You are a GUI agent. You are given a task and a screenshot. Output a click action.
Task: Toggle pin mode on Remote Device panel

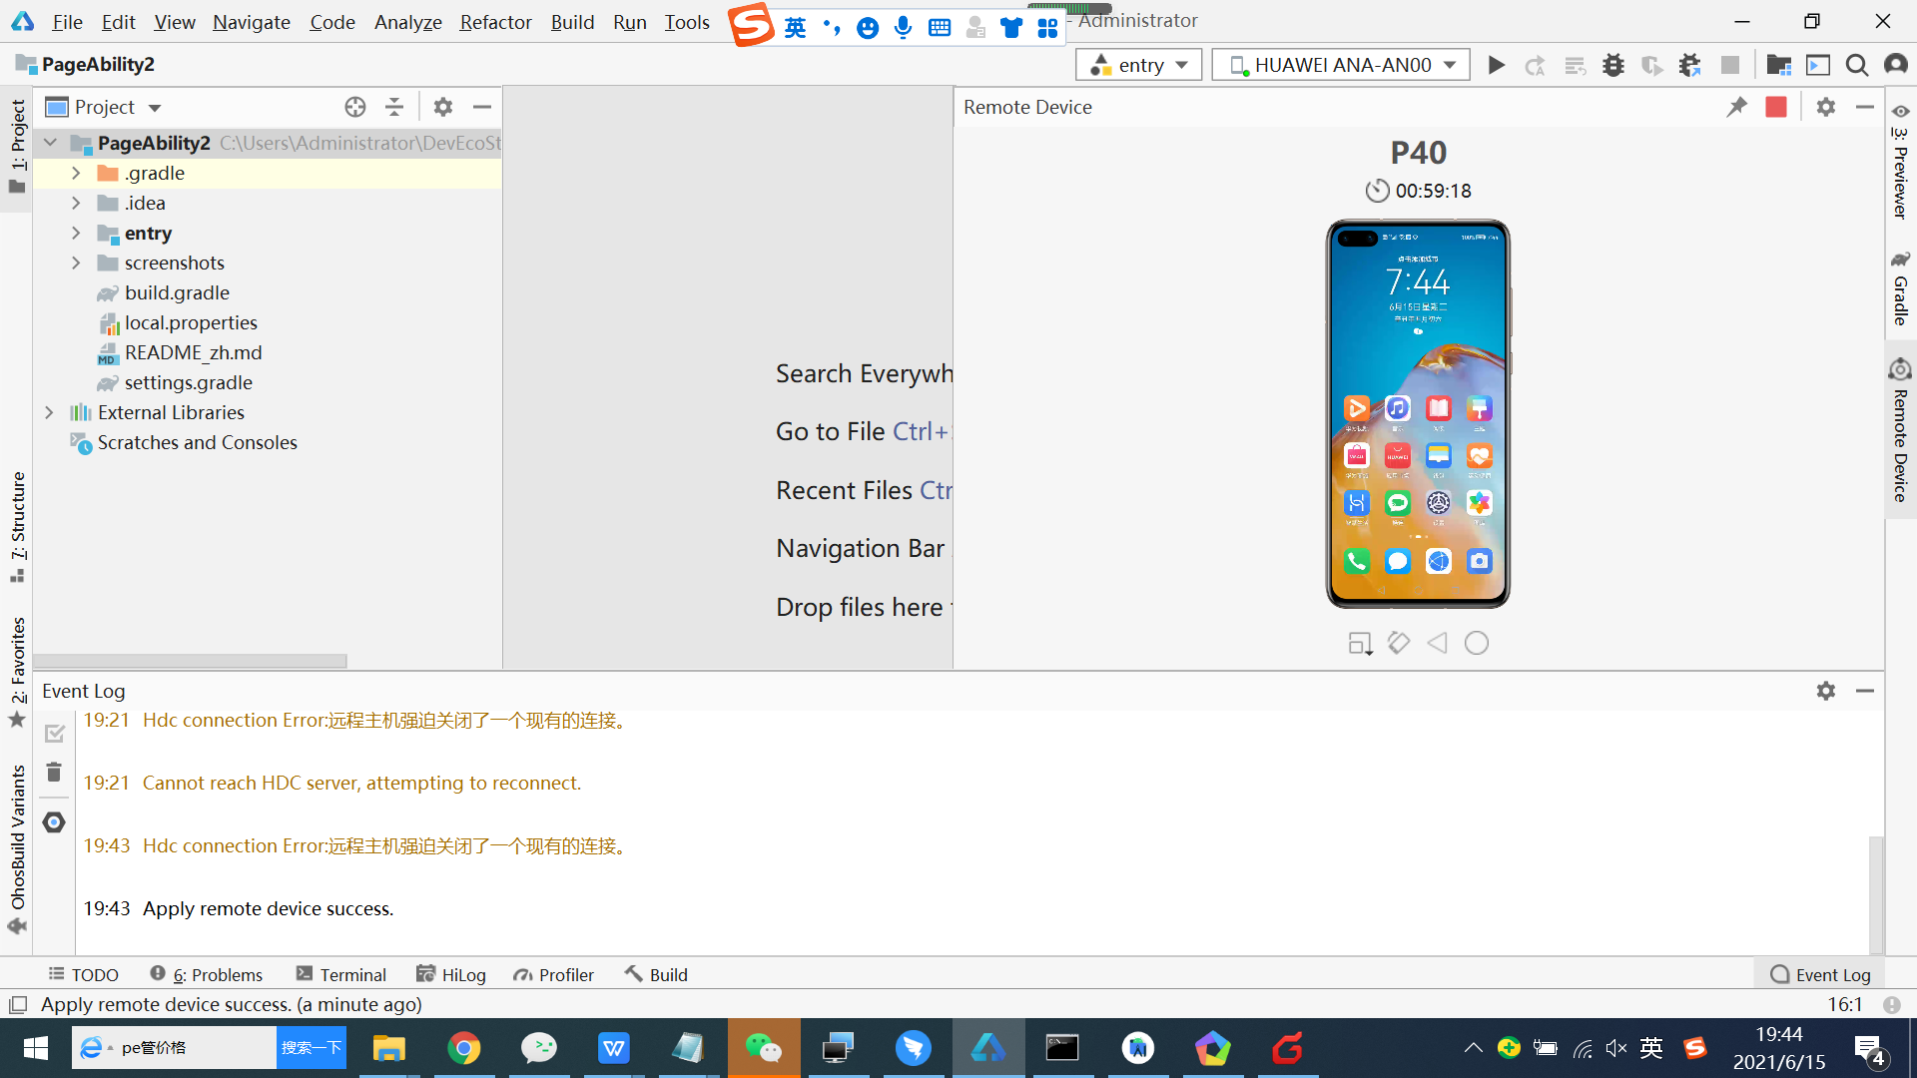click(x=1736, y=107)
